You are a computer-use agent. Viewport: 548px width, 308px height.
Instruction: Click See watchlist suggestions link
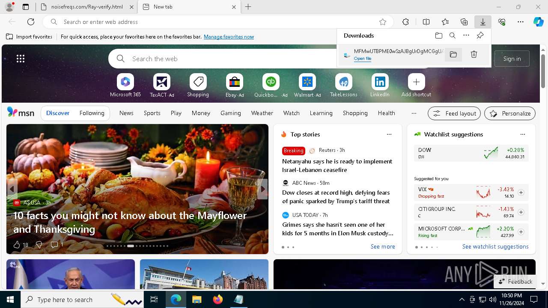tap(495, 246)
